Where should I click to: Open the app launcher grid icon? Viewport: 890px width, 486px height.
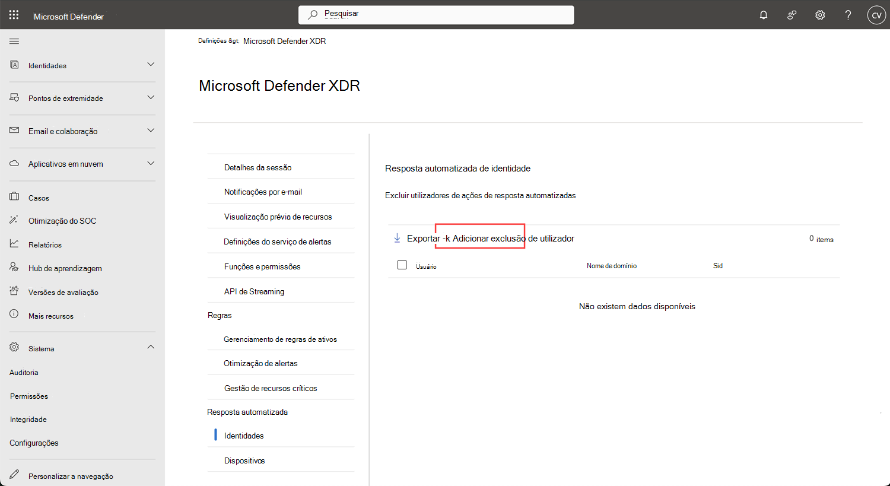click(14, 15)
